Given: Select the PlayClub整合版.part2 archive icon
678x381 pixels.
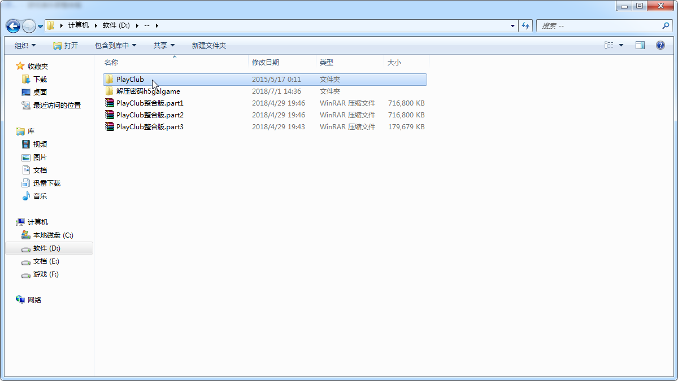Looking at the screenshot, I should [110, 115].
